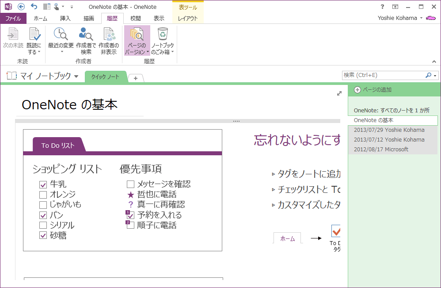The width and height of the screenshot is (441, 288).
Task: Expand the カスタマイズしたタ outline item
Action: tap(274, 205)
